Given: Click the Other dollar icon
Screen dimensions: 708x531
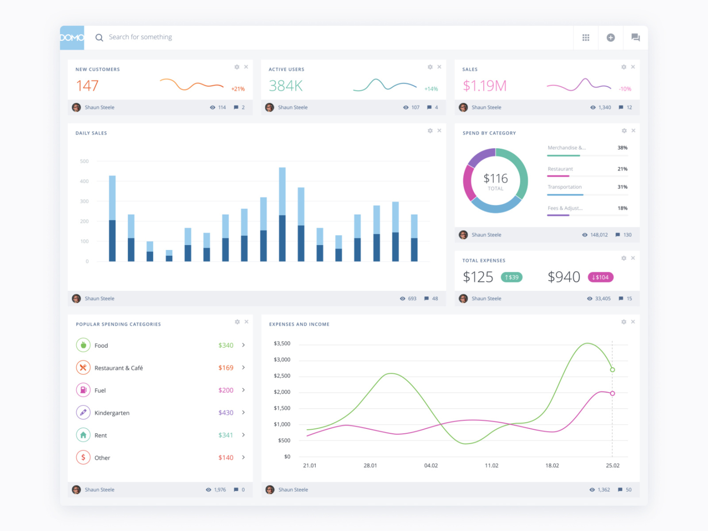Looking at the screenshot, I should point(83,458).
